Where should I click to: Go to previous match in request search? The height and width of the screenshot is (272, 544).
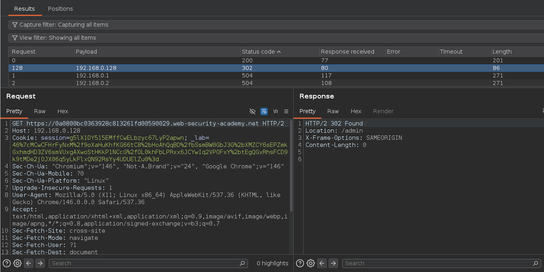pyautogui.click(x=29, y=263)
